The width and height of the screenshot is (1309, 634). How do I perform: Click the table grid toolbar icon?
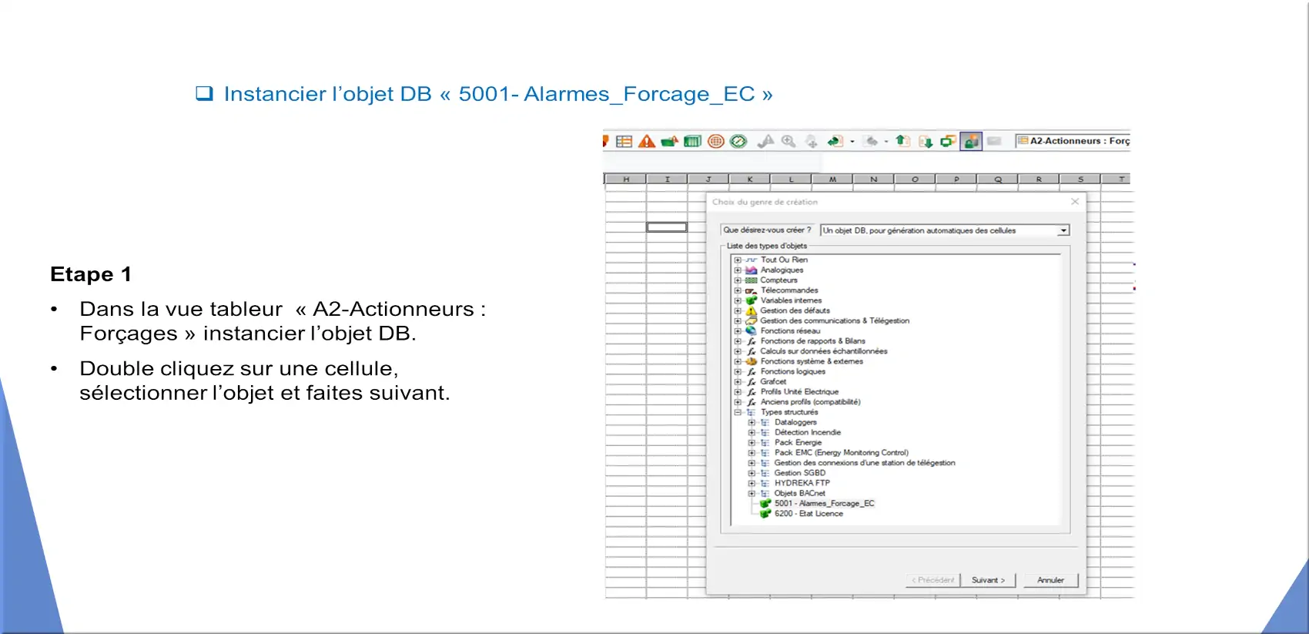coord(624,141)
